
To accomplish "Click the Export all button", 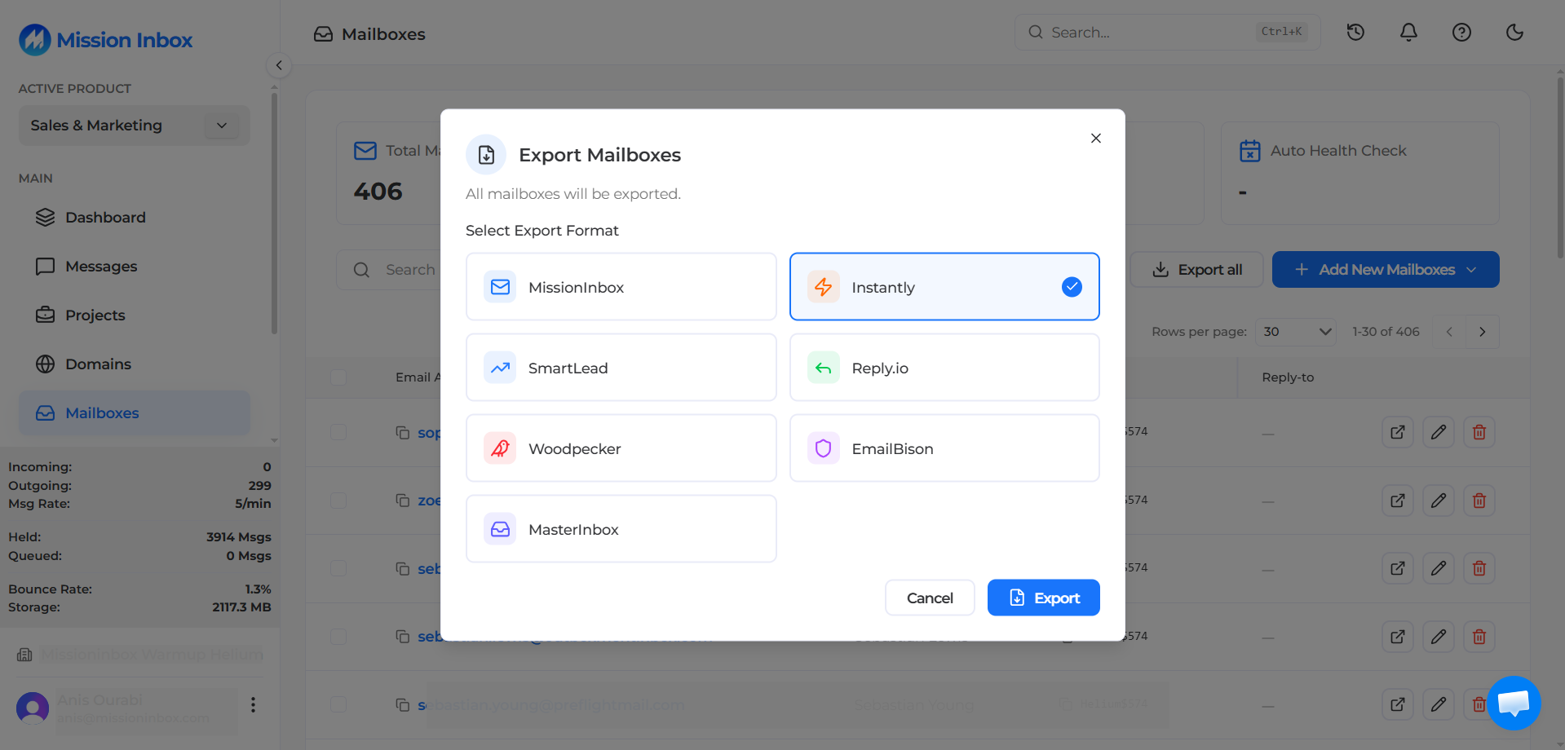I will pos(1196,270).
